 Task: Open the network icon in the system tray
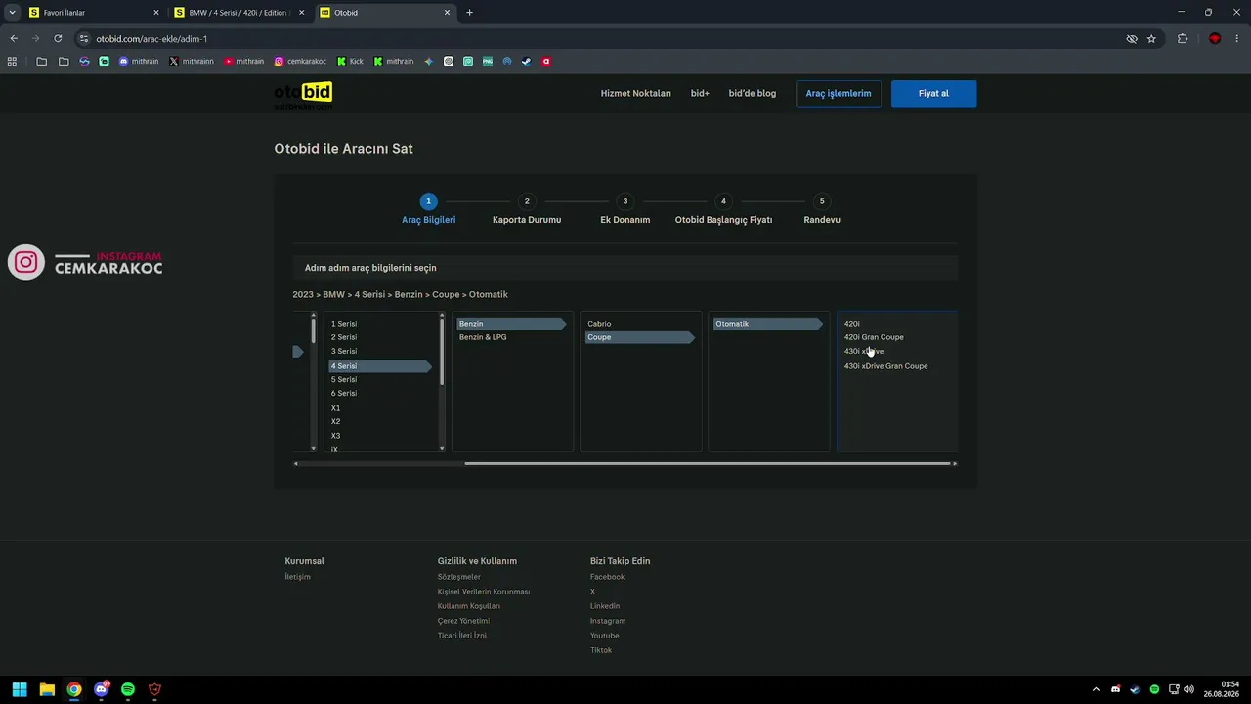1174,689
